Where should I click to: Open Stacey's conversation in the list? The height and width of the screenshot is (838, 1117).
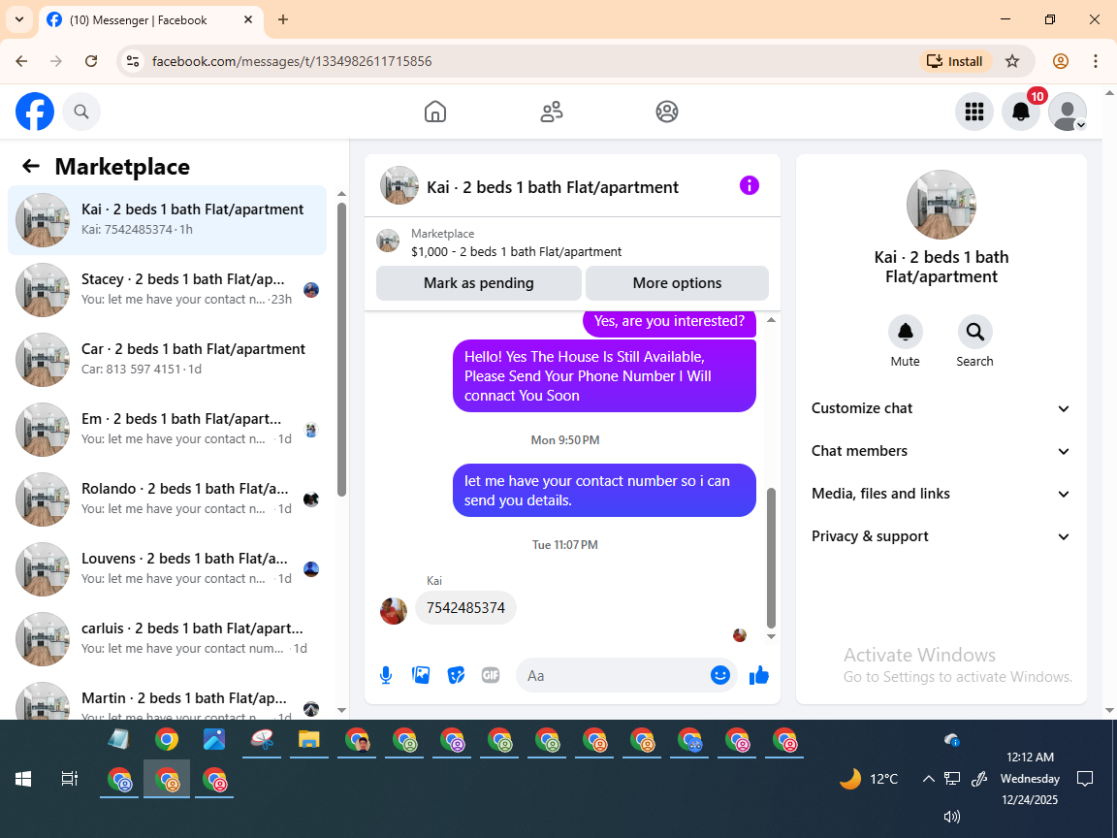click(168, 290)
